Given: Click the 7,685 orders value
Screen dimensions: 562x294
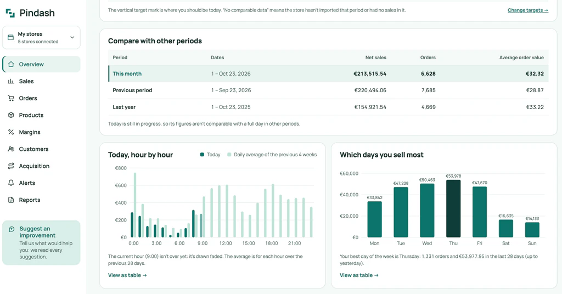Looking at the screenshot, I should click(x=428, y=91).
